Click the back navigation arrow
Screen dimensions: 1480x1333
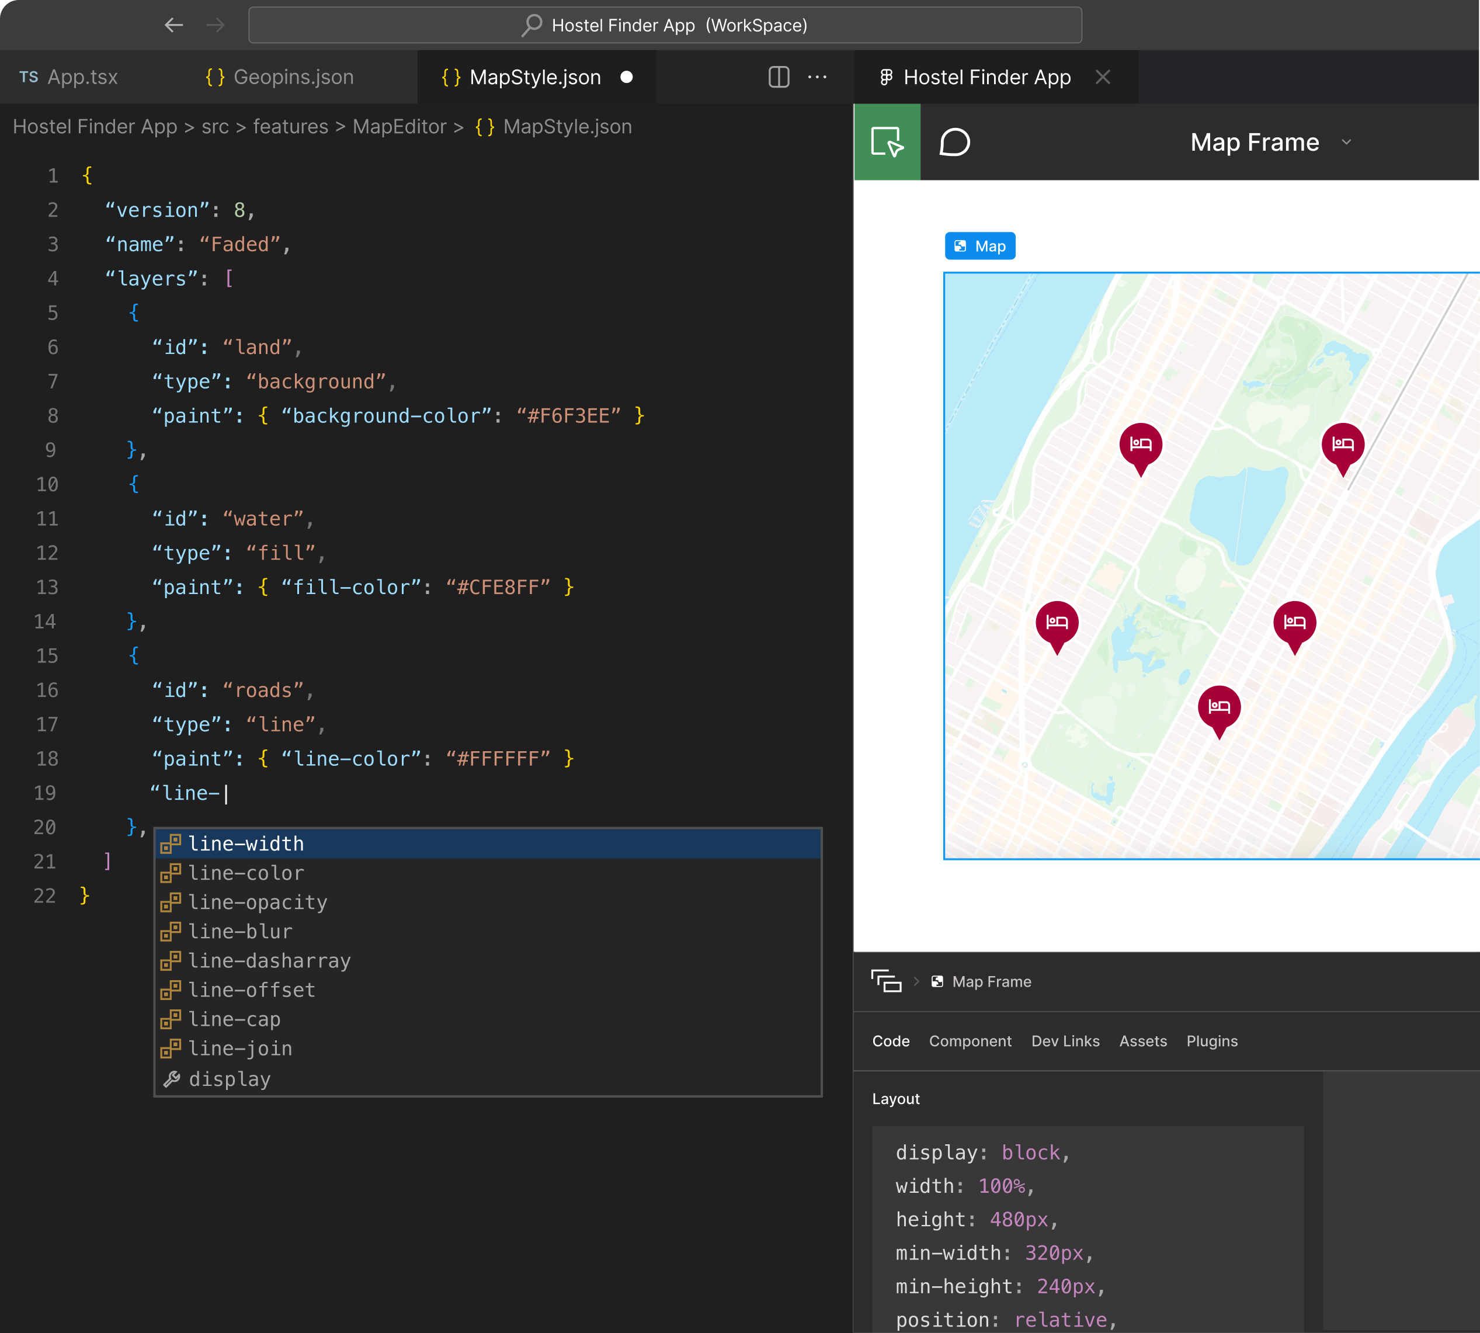click(173, 26)
